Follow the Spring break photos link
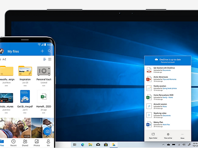This screenshot has height=149, width=198. (170, 88)
